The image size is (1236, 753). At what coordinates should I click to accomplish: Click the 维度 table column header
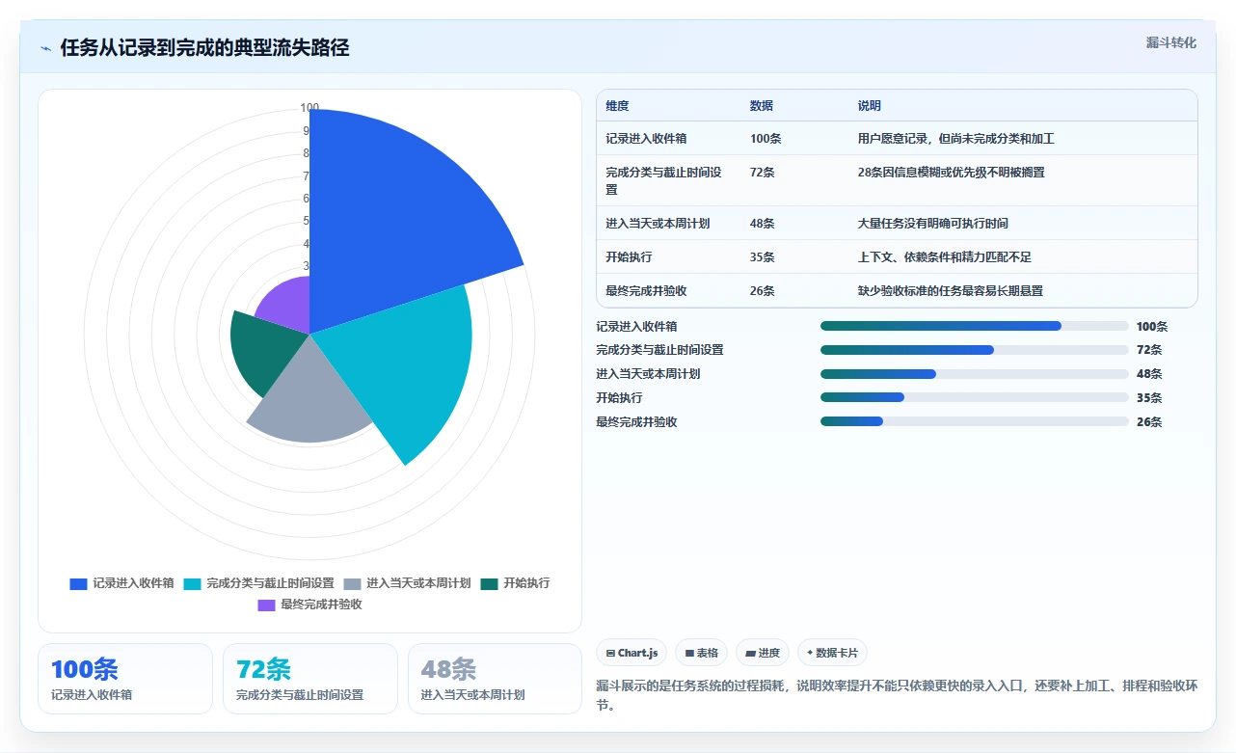pos(617,106)
